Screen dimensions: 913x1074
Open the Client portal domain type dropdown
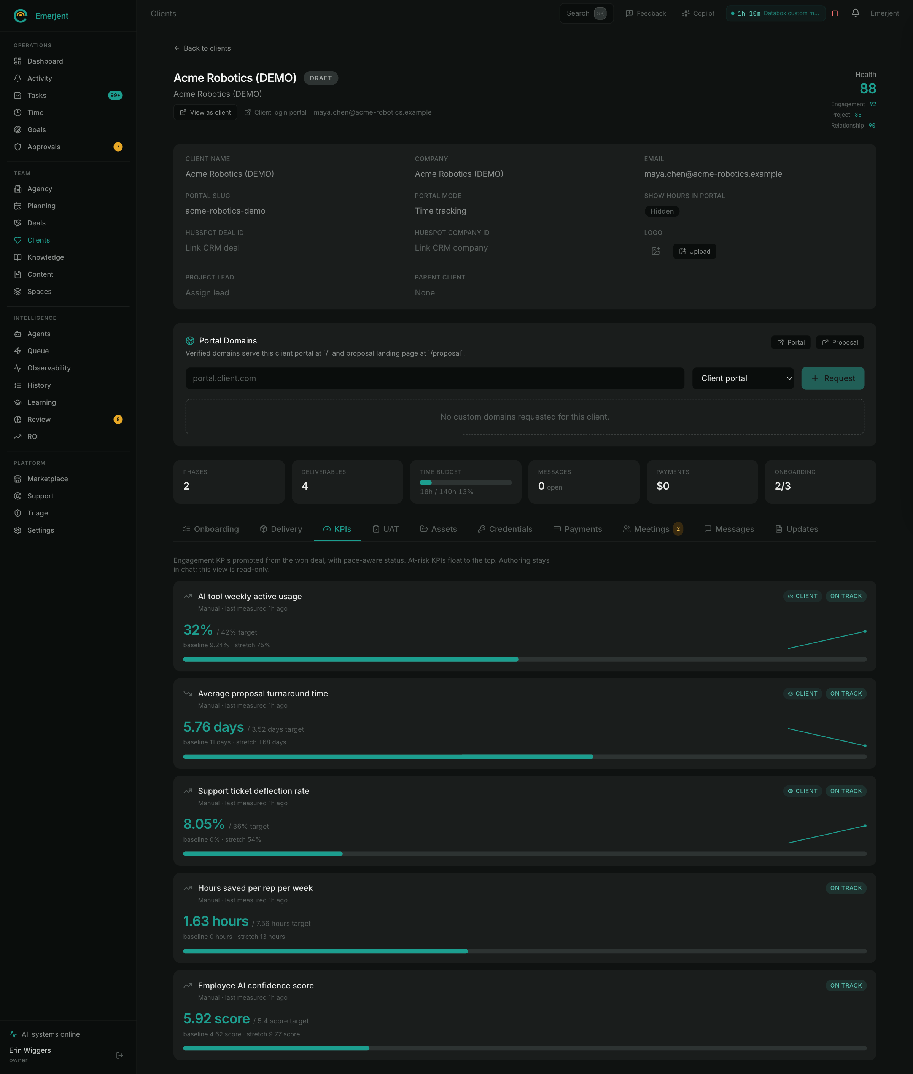743,378
